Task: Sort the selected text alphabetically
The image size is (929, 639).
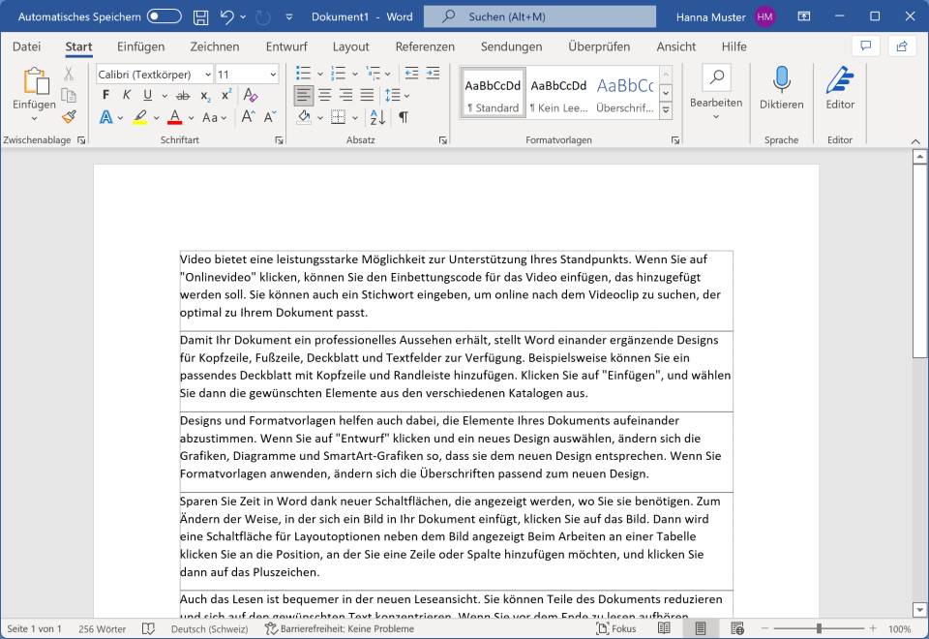Action: [x=377, y=117]
